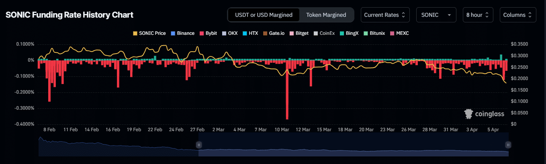Open the Current Rates dropdown
Viewport: 546px width, 164px height.
[x=385, y=15]
